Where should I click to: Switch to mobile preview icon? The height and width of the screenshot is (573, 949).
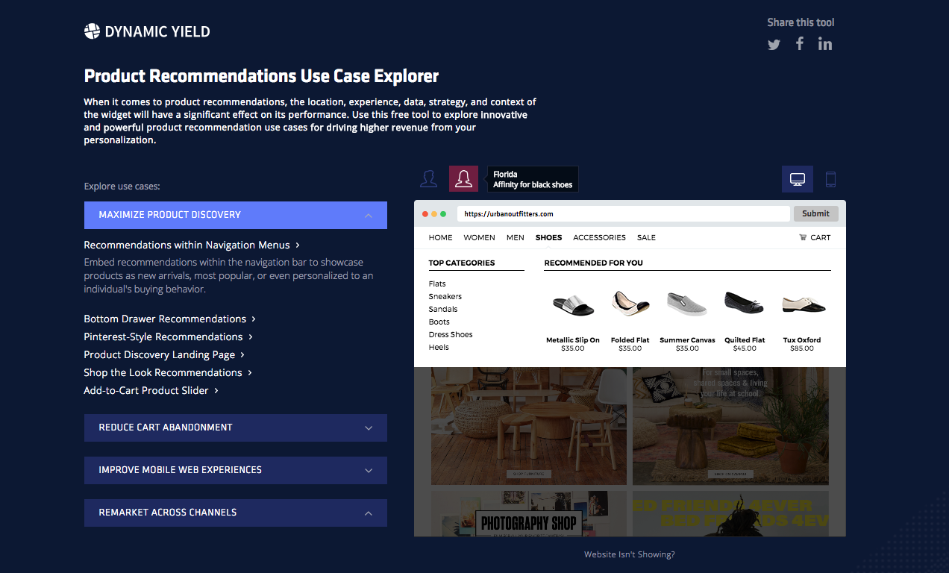[830, 179]
